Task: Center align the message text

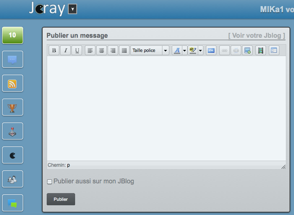Action: pos(102,50)
